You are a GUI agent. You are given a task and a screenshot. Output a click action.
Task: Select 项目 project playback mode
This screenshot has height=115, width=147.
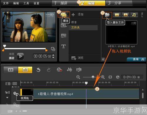tap(11, 54)
